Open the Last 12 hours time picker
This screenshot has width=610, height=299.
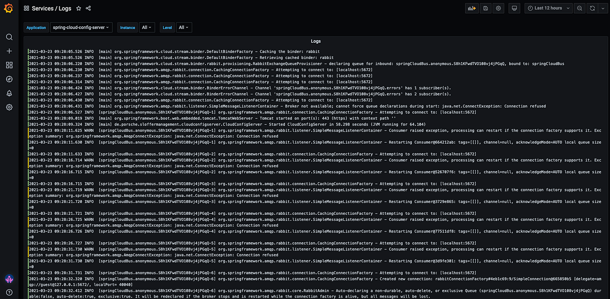(x=548, y=8)
